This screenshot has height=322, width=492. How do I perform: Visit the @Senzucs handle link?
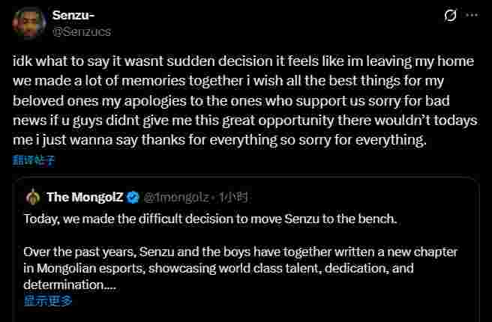83,31
